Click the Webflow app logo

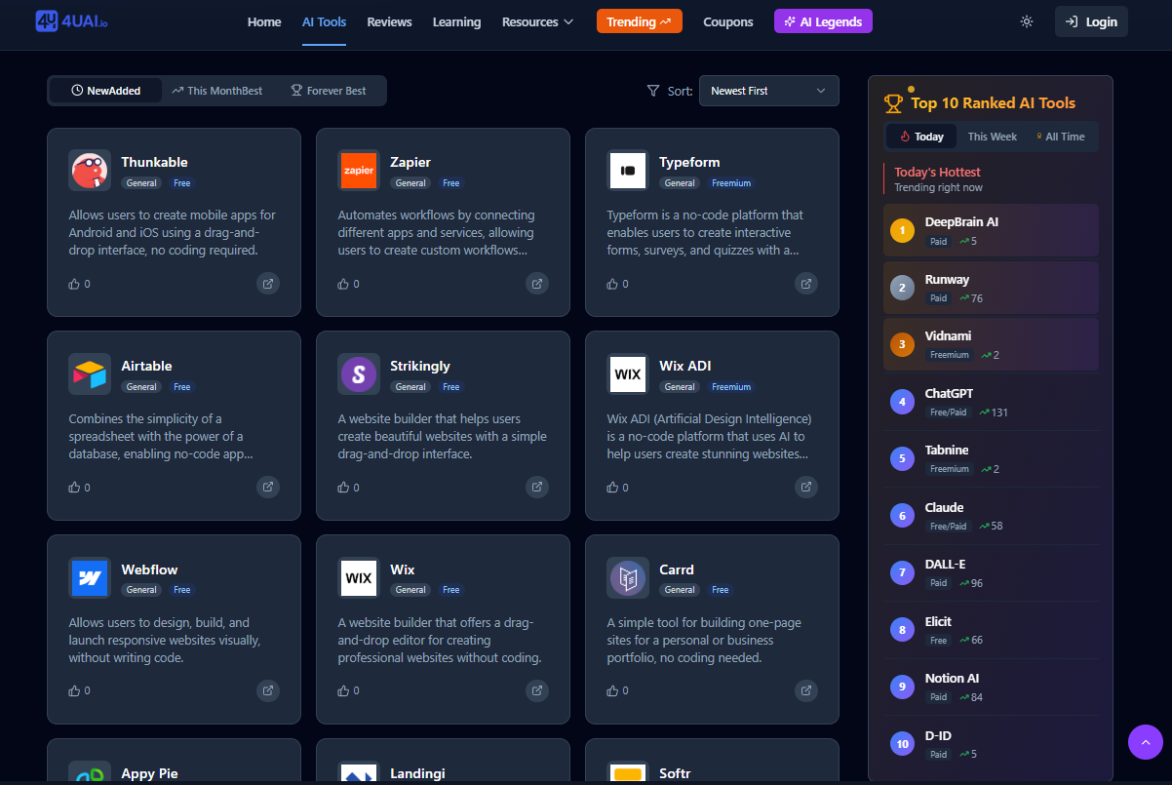[90, 577]
